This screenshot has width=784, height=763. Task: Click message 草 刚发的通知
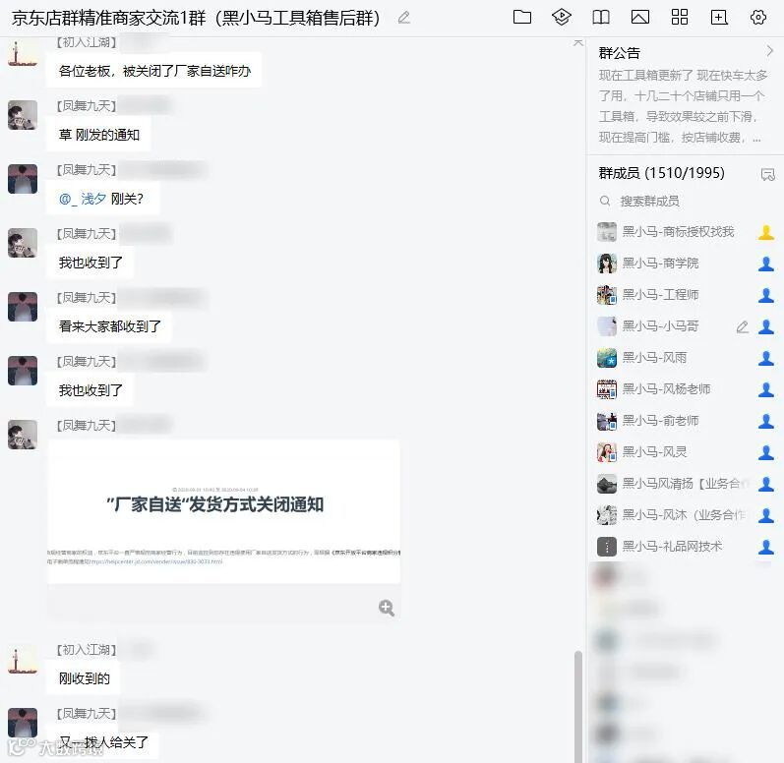(x=99, y=135)
